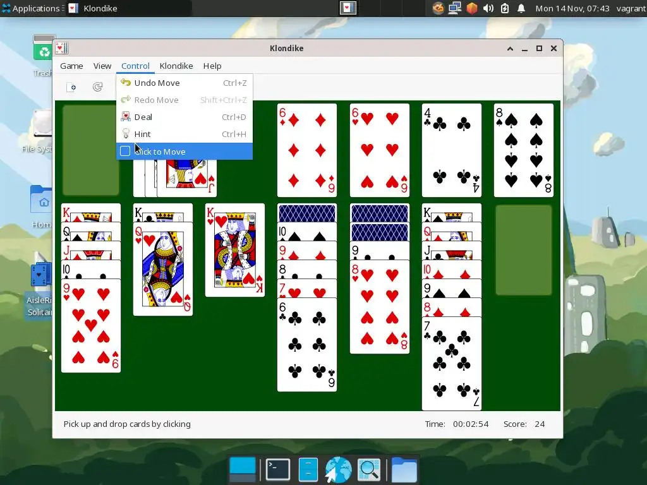Click the battery power tray icon
The image size is (647, 485).
point(505,8)
